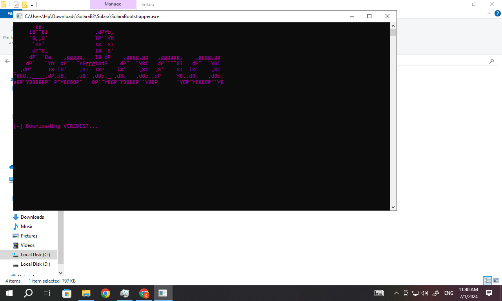
Task: Click the console scrollbar's up arrow
Action: 393,25
